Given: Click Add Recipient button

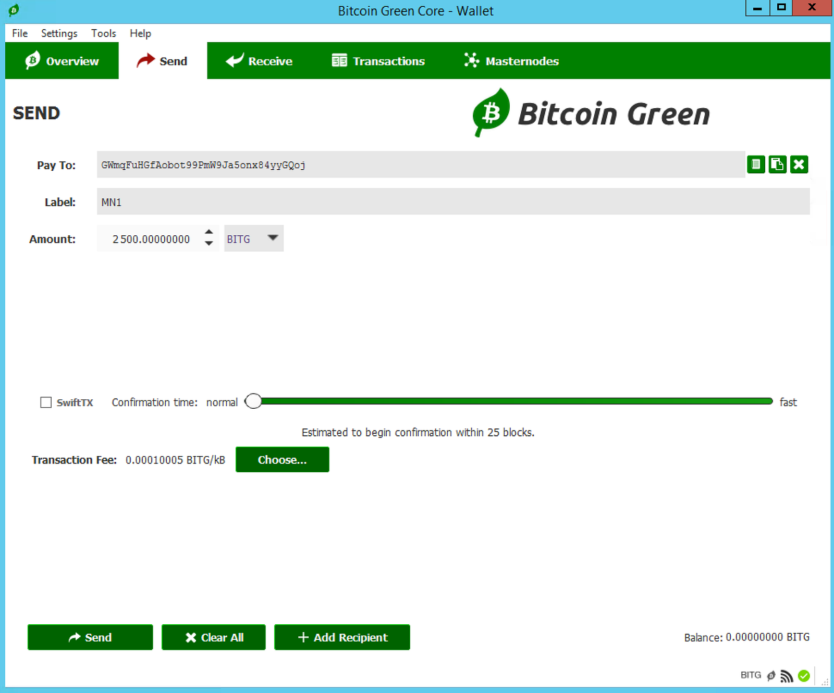Looking at the screenshot, I should click(x=342, y=637).
